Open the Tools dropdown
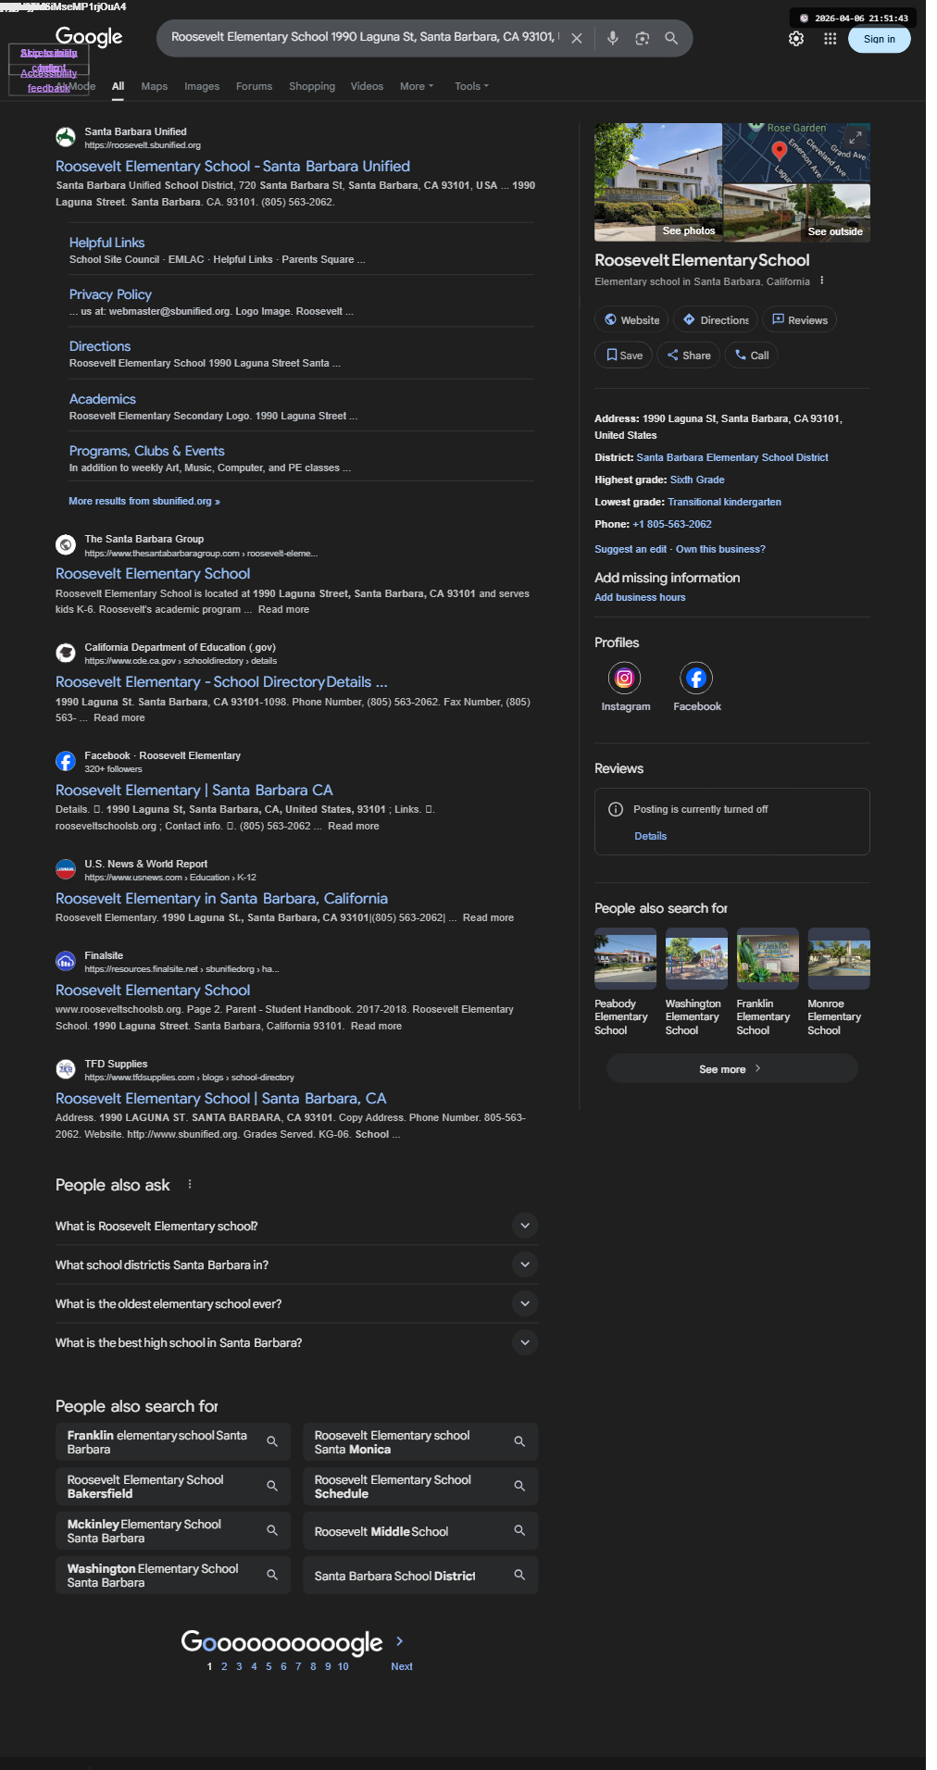Viewport: 937px width, 1770px height. 471,86
